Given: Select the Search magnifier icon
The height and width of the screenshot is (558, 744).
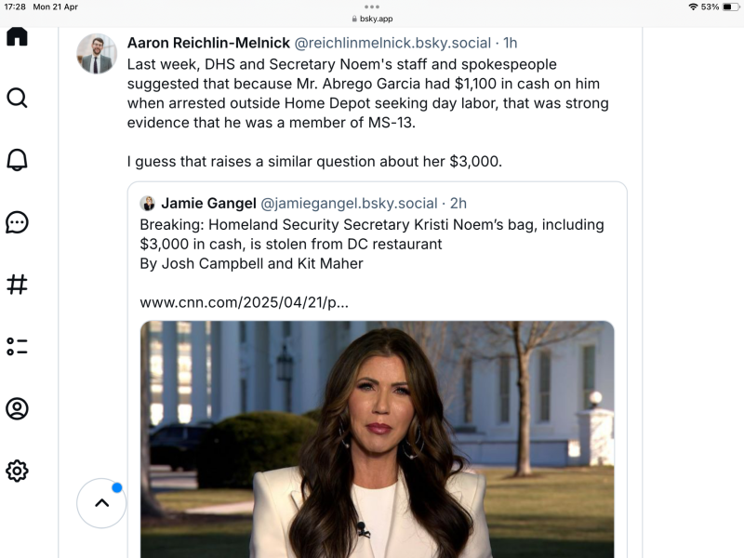Looking at the screenshot, I should [17, 99].
